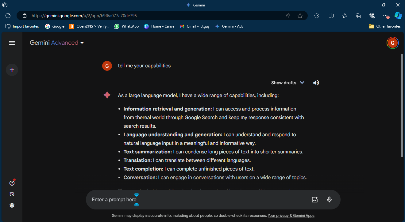Open Home - Canva bookmark
405x222 pixels.
tap(159, 26)
